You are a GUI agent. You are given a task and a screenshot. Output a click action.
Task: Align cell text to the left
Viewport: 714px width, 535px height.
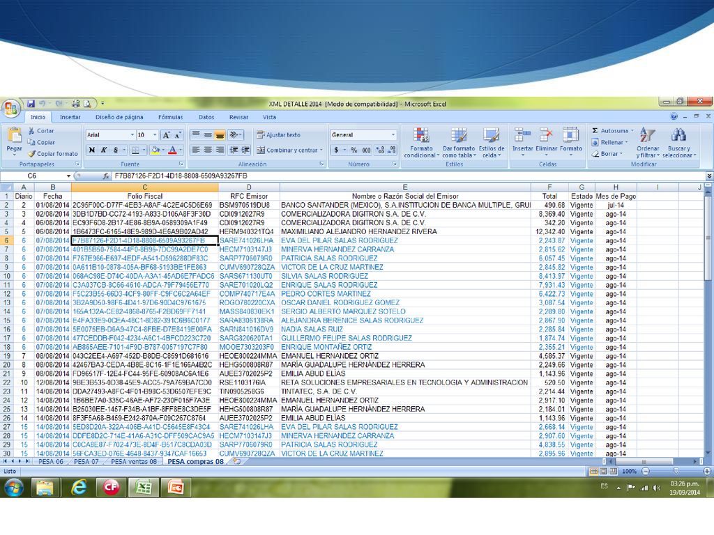(196, 150)
